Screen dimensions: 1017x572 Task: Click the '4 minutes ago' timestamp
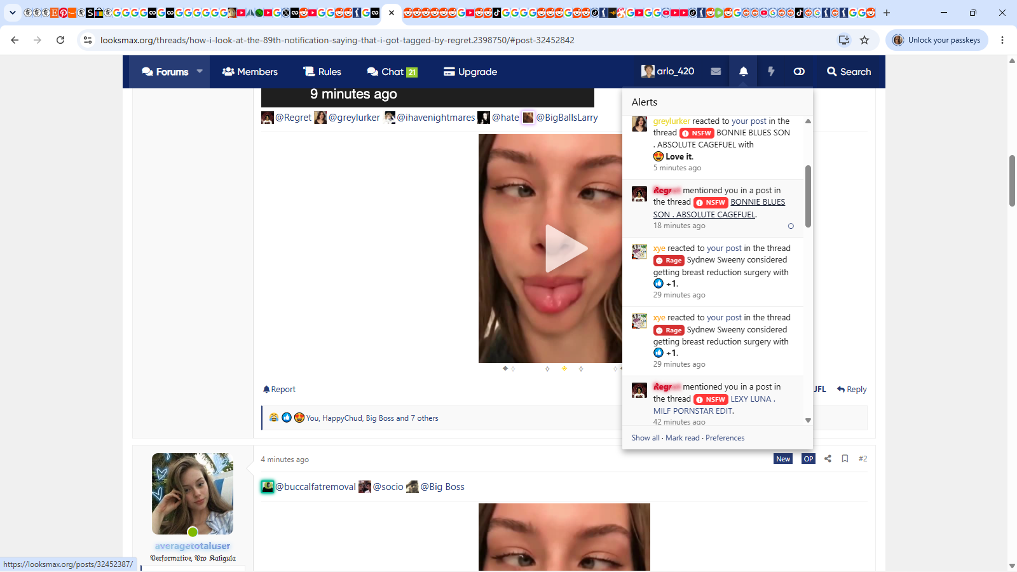pos(285,460)
